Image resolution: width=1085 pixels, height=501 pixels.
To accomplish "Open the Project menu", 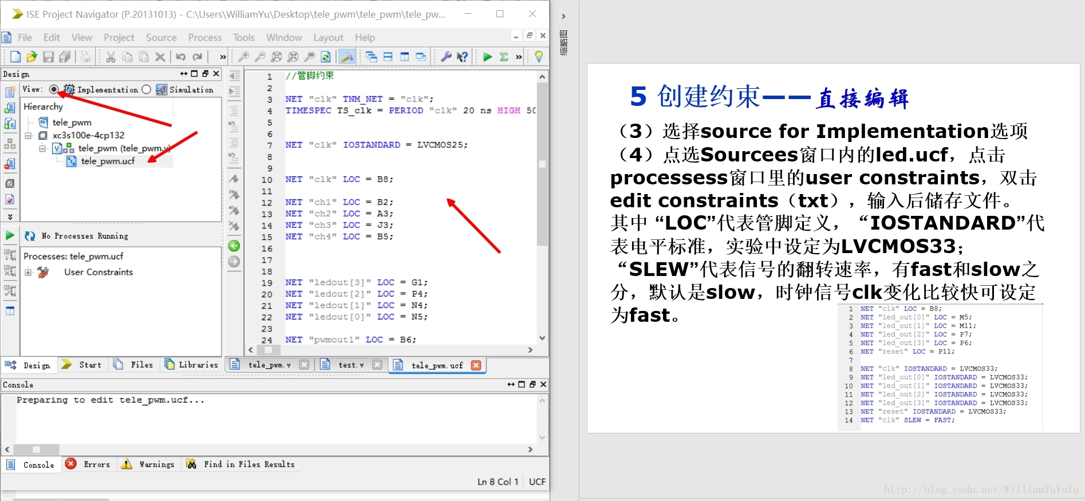I will (x=119, y=38).
